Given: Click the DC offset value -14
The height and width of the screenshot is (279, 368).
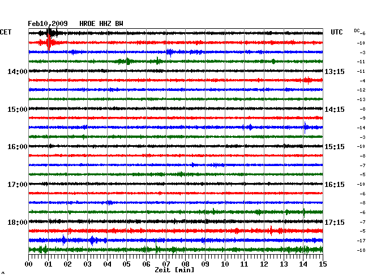Looking at the screenshot, I should coord(361,128).
